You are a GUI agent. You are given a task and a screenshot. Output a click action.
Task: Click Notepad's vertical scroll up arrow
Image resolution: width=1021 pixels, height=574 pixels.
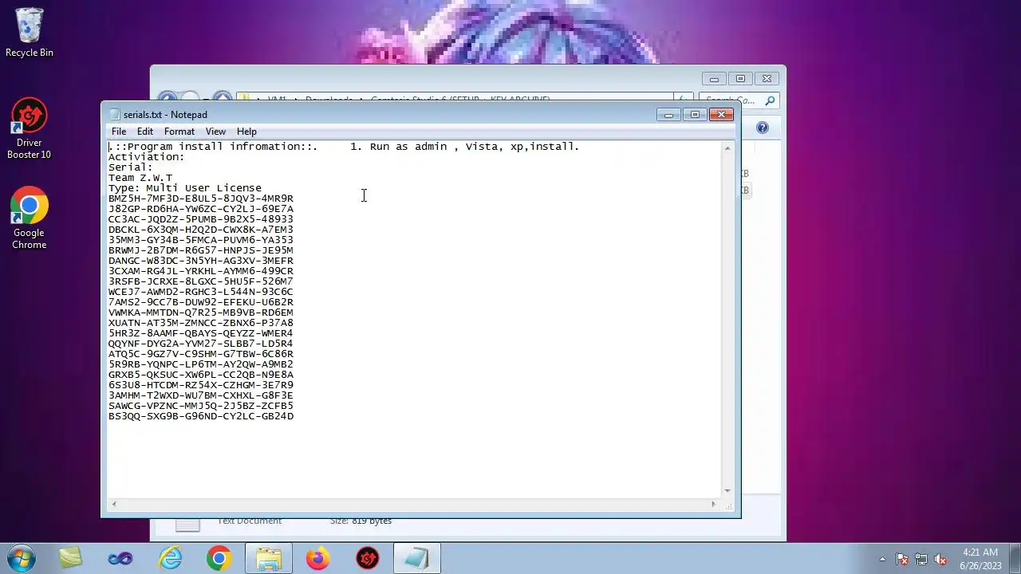pyautogui.click(x=727, y=148)
